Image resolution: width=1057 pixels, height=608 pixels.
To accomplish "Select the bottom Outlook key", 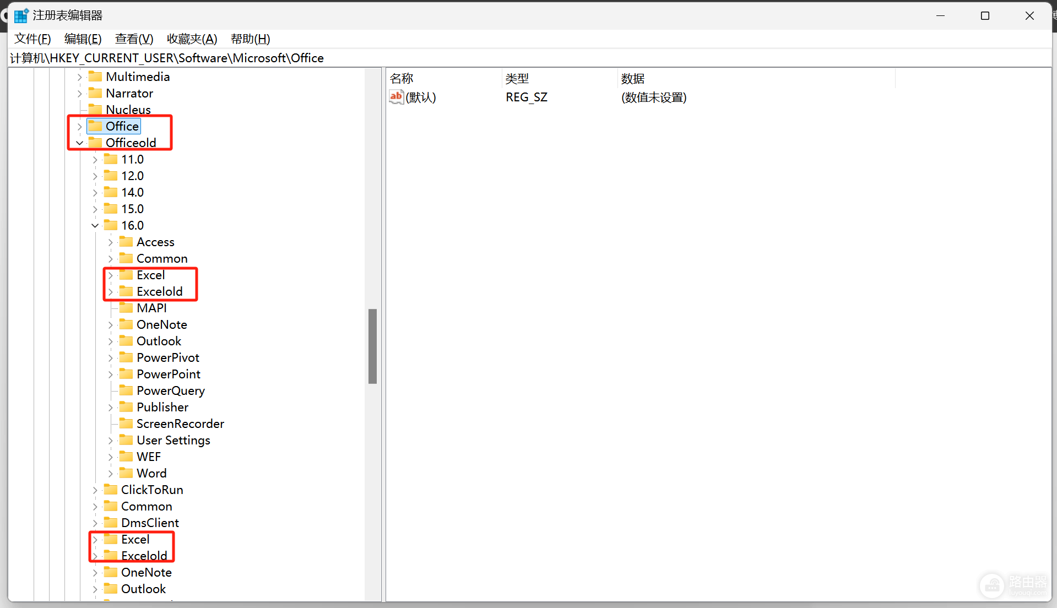I will tap(143, 589).
